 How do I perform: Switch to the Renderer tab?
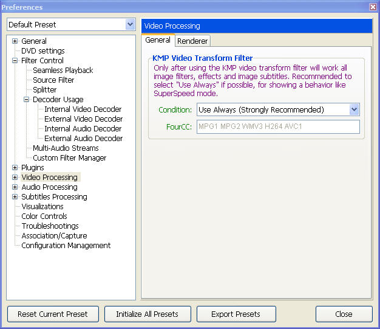(192, 41)
